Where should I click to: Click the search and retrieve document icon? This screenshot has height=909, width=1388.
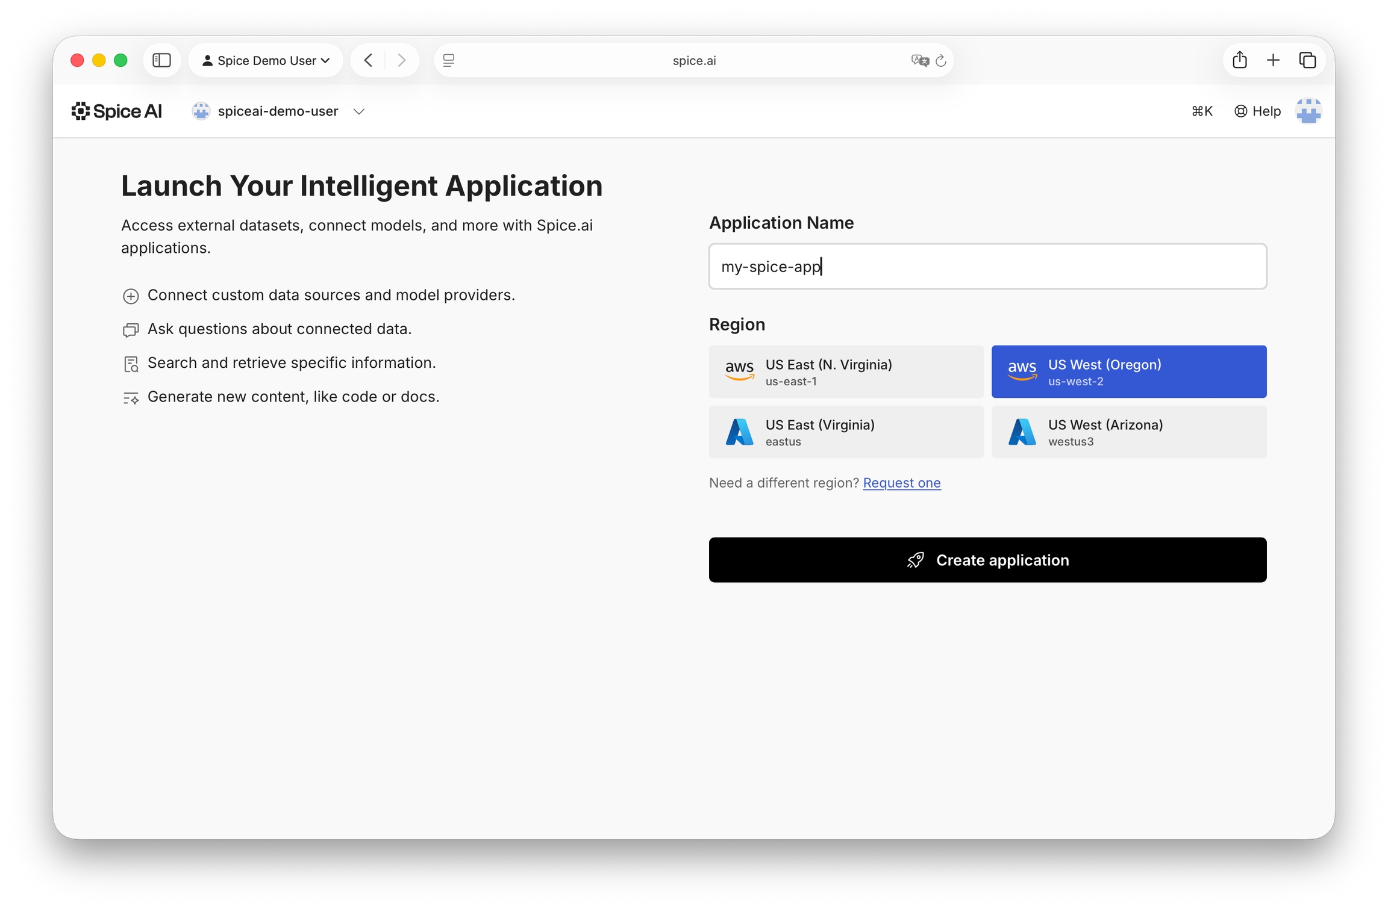coord(130,364)
